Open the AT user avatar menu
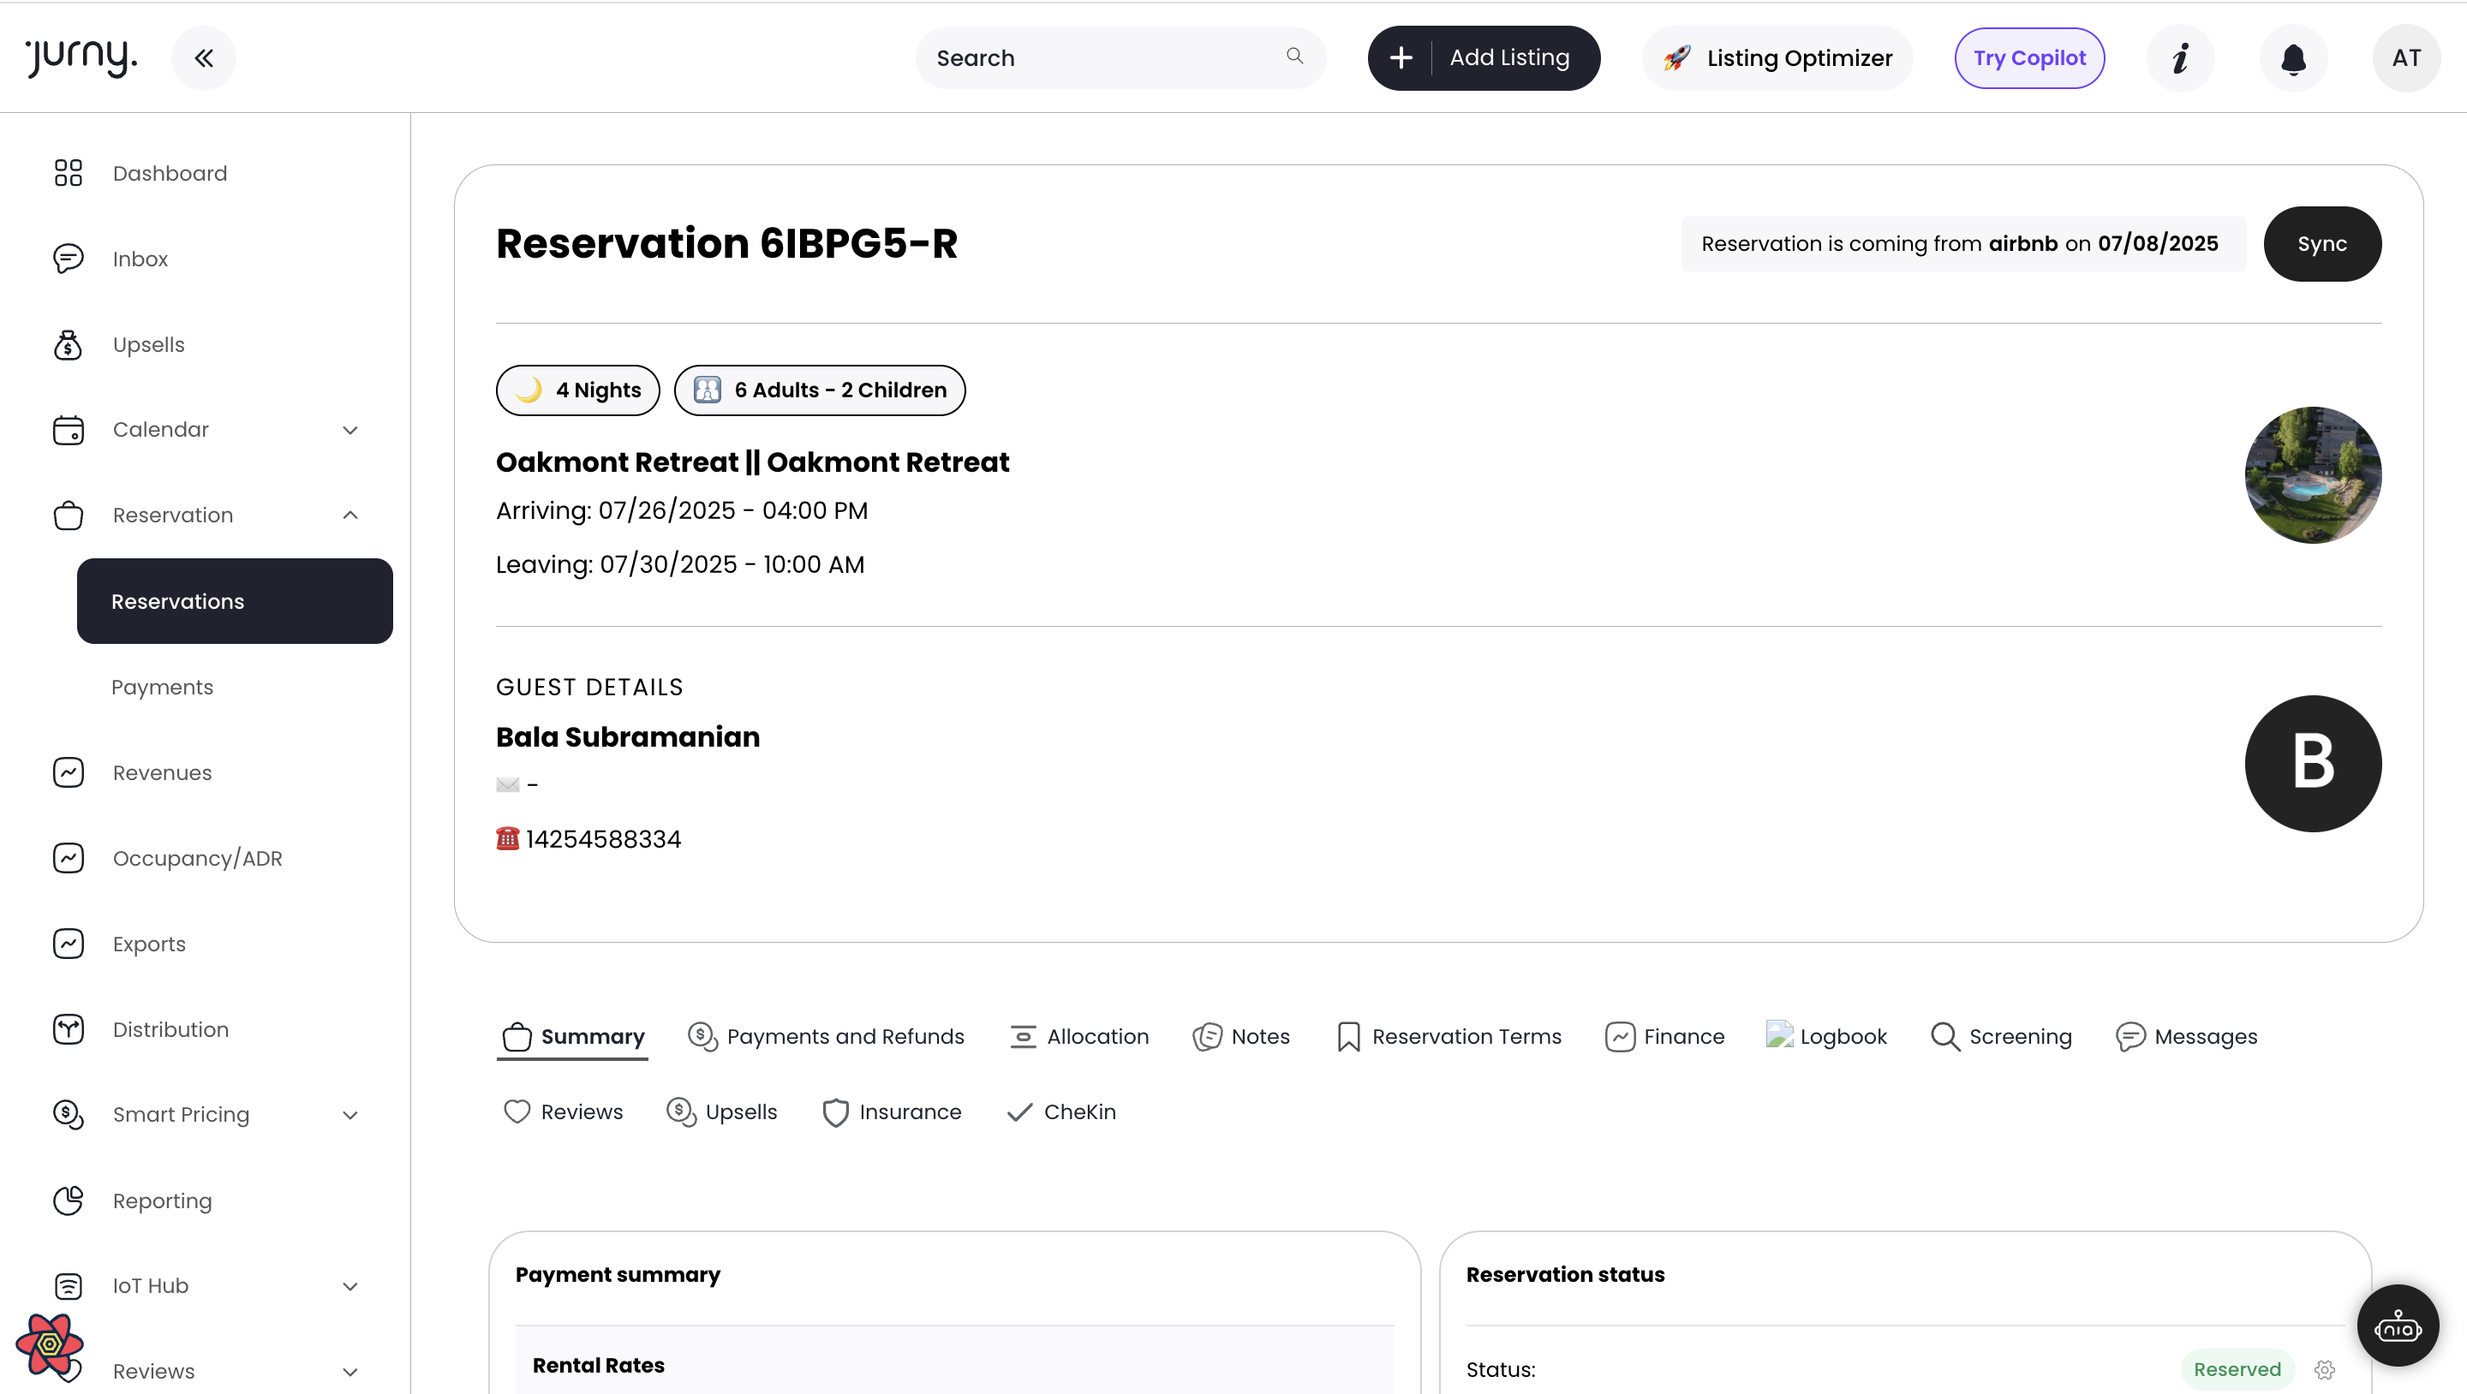Image resolution: width=2467 pixels, height=1394 pixels. (2405, 58)
